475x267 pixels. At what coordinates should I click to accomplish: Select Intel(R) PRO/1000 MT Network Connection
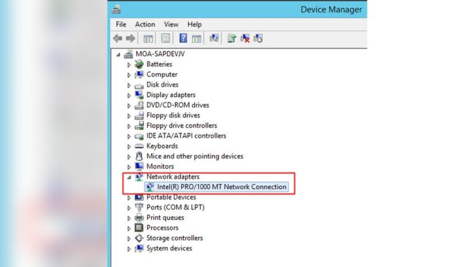(x=217, y=187)
